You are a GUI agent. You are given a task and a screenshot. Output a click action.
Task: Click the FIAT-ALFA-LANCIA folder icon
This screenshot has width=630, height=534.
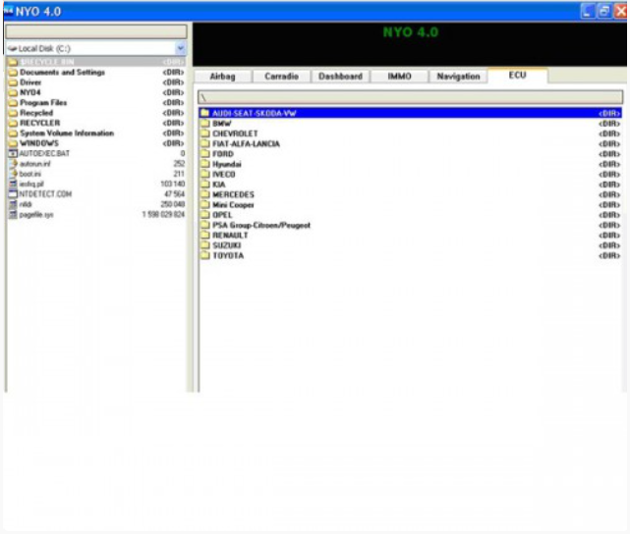(x=204, y=143)
